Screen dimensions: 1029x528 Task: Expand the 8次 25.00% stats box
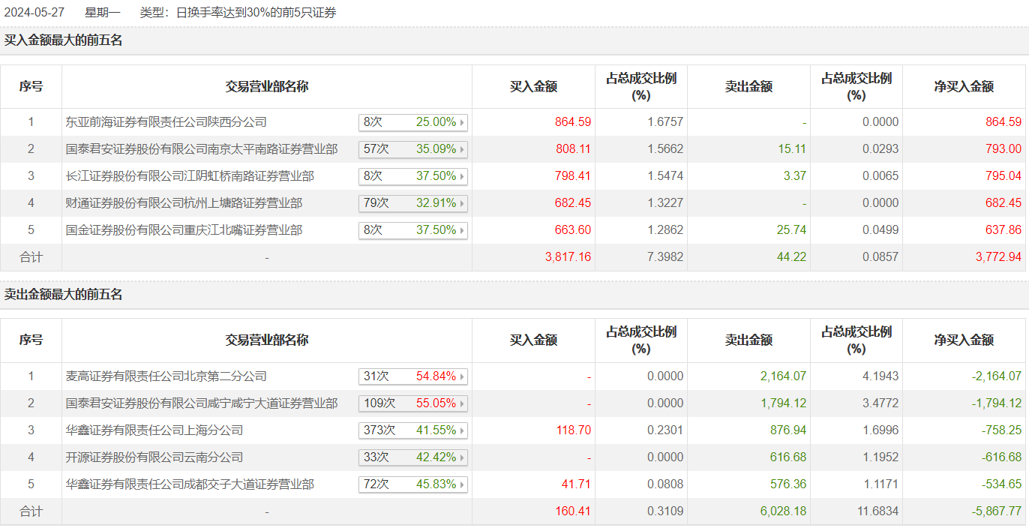[x=413, y=122]
